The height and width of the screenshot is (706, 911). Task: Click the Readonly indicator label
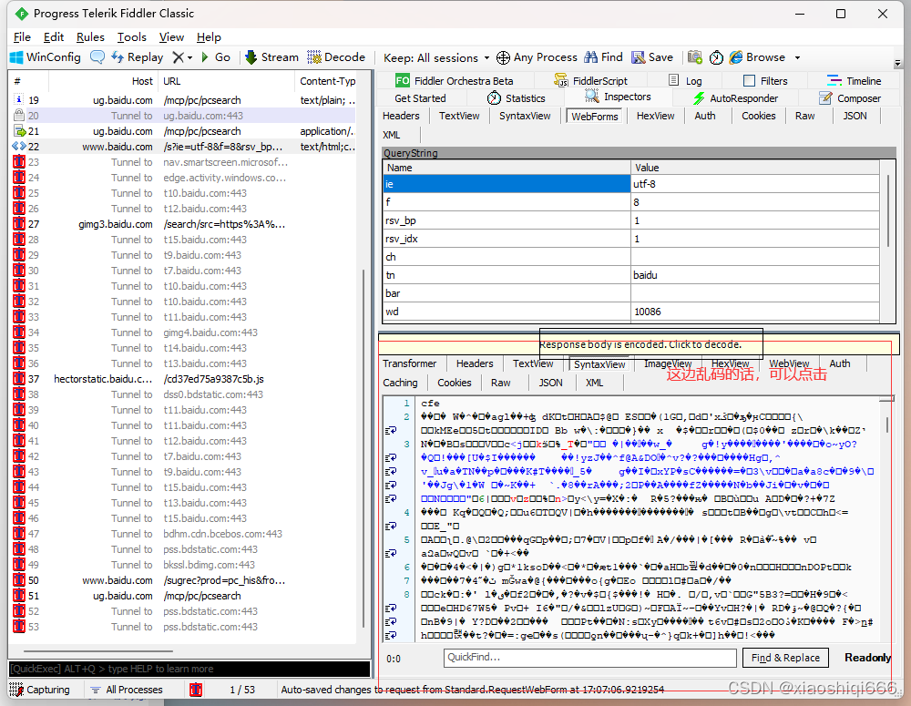[x=867, y=657]
